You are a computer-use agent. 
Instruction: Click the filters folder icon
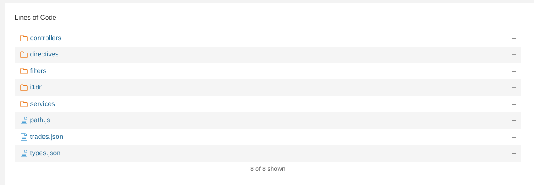click(x=24, y=71)
